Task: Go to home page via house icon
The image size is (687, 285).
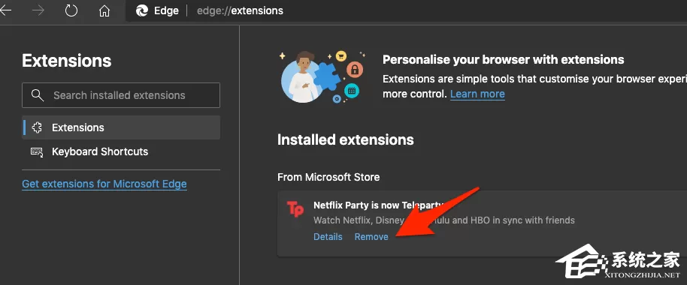Action: click(104, 10)
